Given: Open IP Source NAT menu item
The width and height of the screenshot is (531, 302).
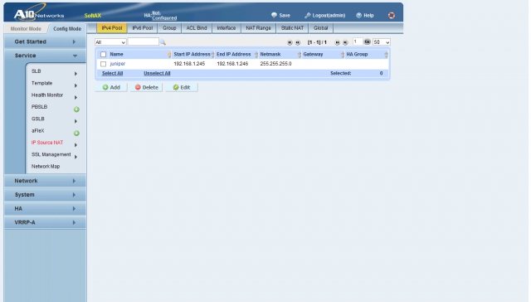Looking at the screenshot, I should pyautogui.click(x=47, y=143).
